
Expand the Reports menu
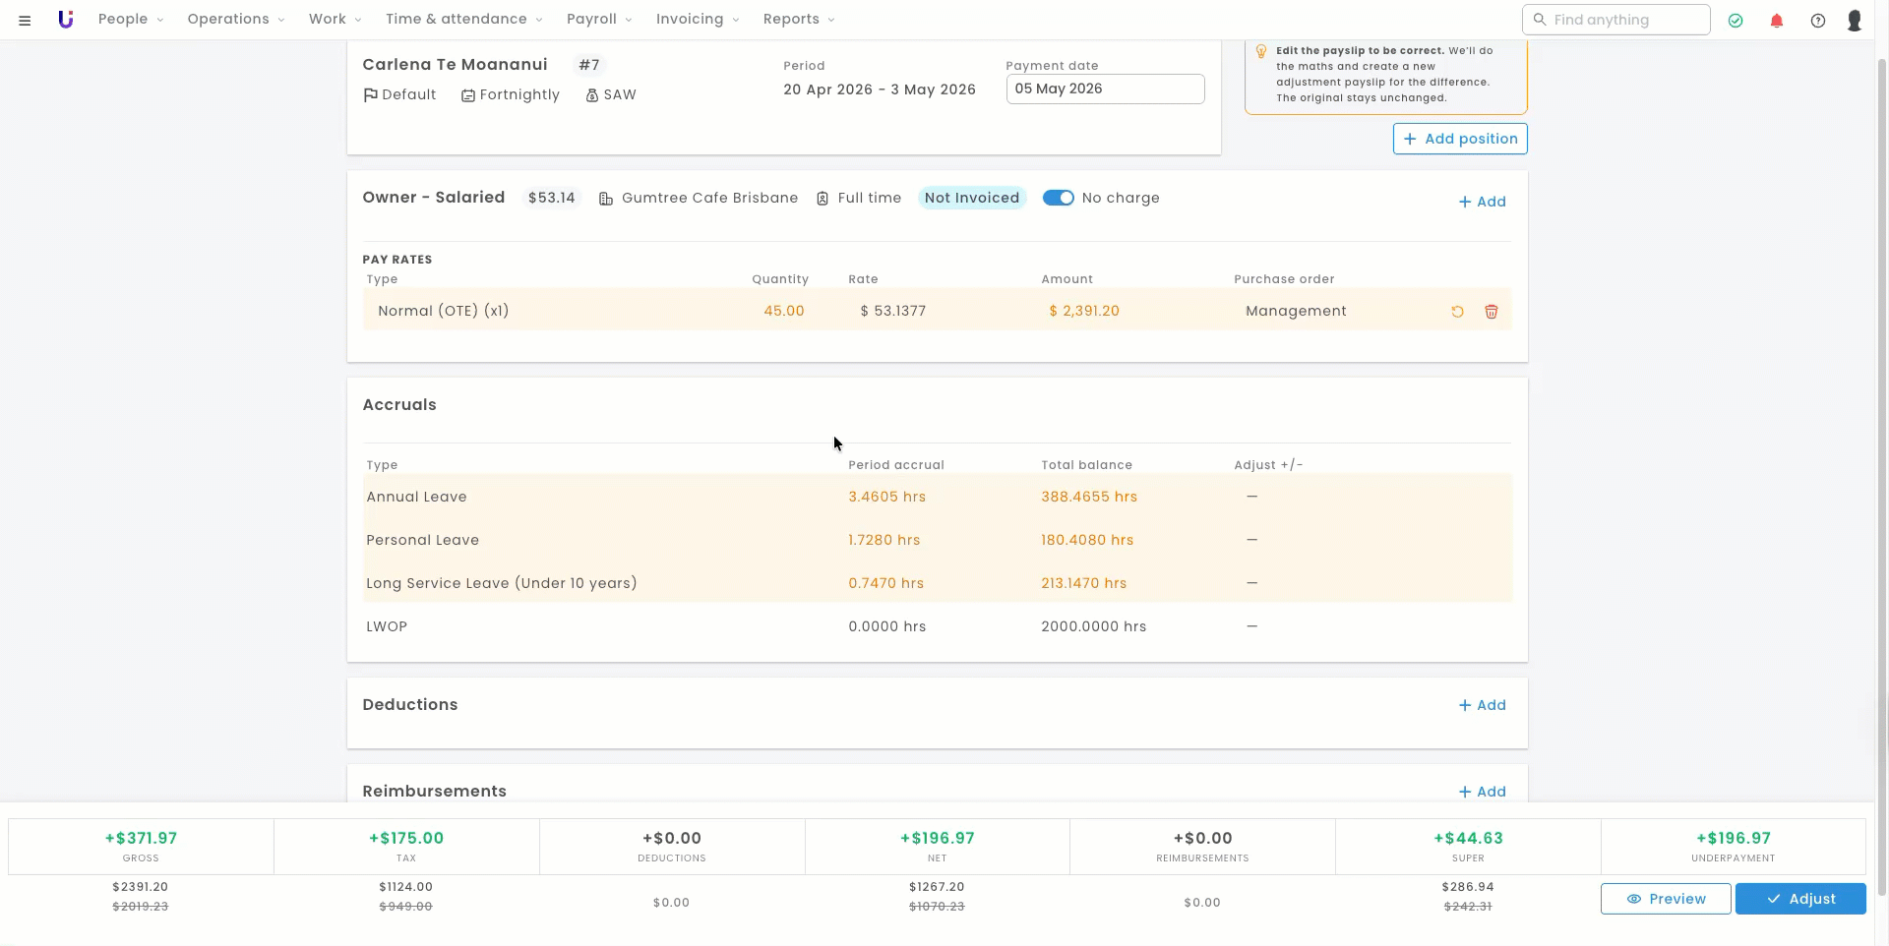pyautogui.click(x=799, y=20)
